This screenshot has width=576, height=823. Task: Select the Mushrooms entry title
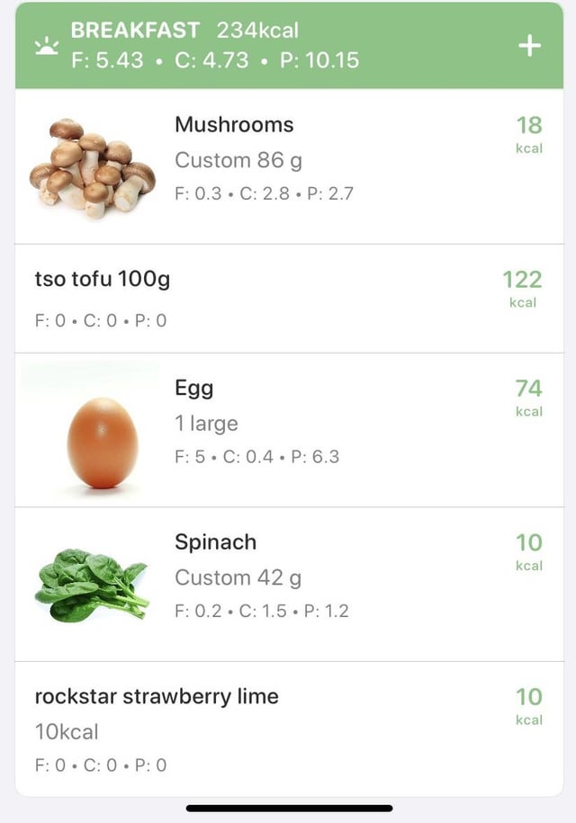(x=234, y=125)
